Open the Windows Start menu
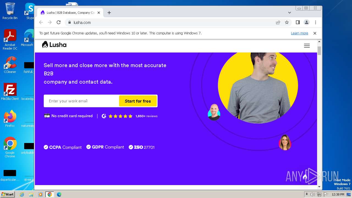This screenshot has height=198, width=352. (7, 194)
